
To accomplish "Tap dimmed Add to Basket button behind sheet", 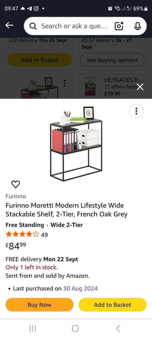I will pos(40,60).
